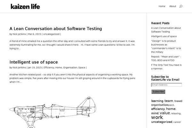192x128 pixels.
Task: Click the Organisation category under second post
Action: point(70,68)
